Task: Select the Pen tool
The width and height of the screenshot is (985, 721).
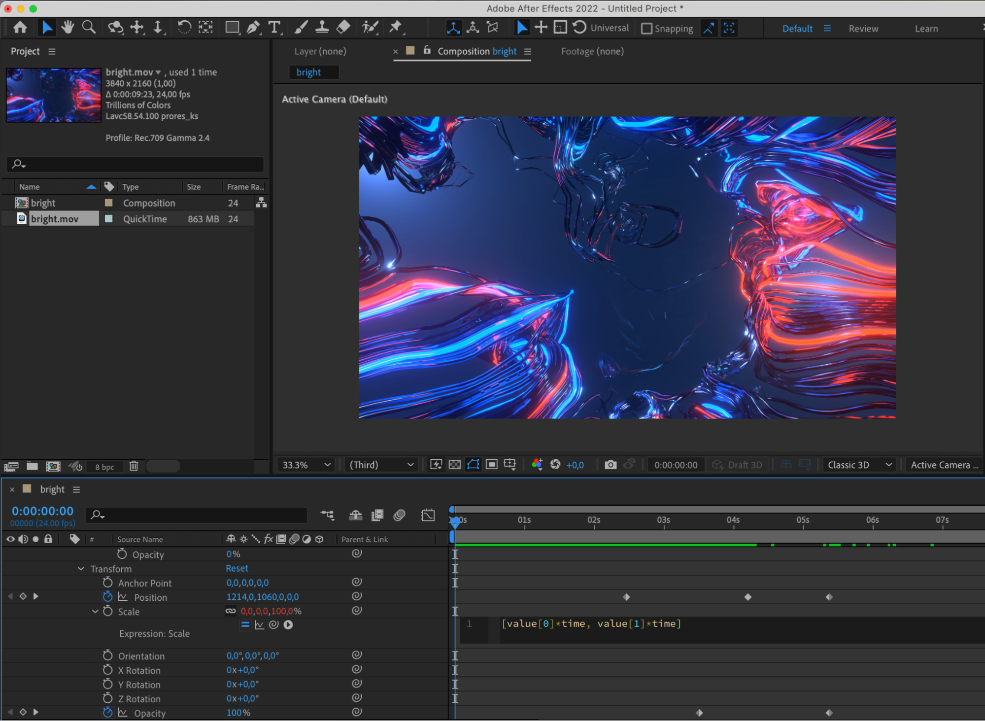Action: pos(253,28)
